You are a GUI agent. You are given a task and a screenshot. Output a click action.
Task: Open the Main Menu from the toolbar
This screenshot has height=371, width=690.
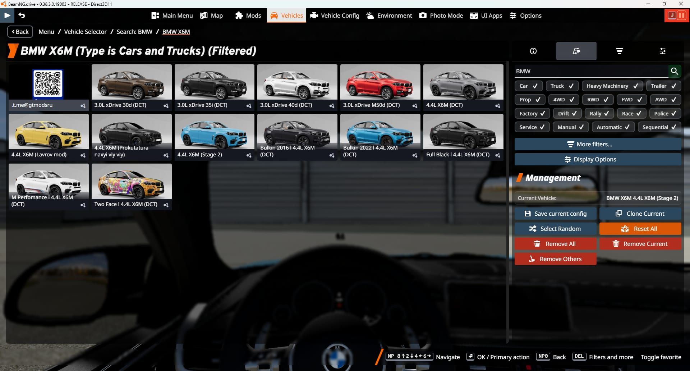172,15
